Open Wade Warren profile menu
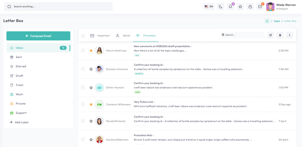Viewport: 302px width, 147px height. coord(281,7)
